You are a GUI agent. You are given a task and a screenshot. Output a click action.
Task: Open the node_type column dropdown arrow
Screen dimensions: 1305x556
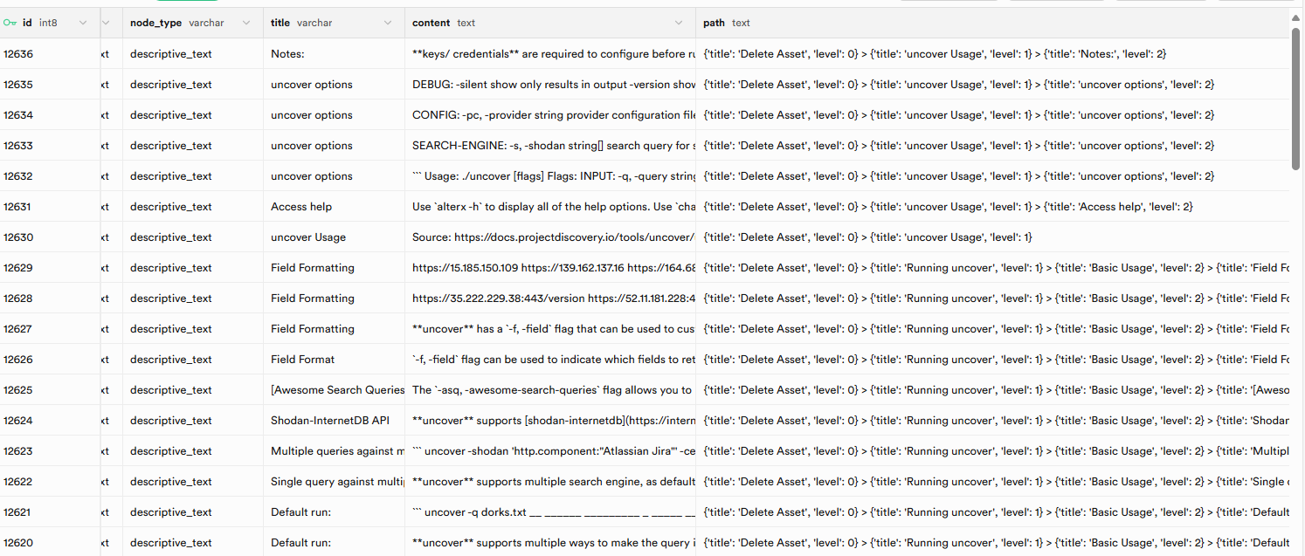245,23
